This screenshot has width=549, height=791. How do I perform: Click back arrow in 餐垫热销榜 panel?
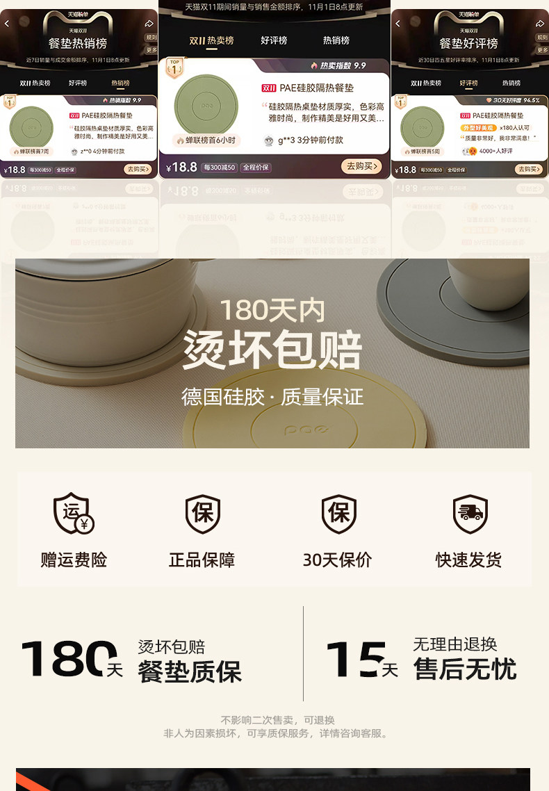pyautogui.click(x=6, y=24)
